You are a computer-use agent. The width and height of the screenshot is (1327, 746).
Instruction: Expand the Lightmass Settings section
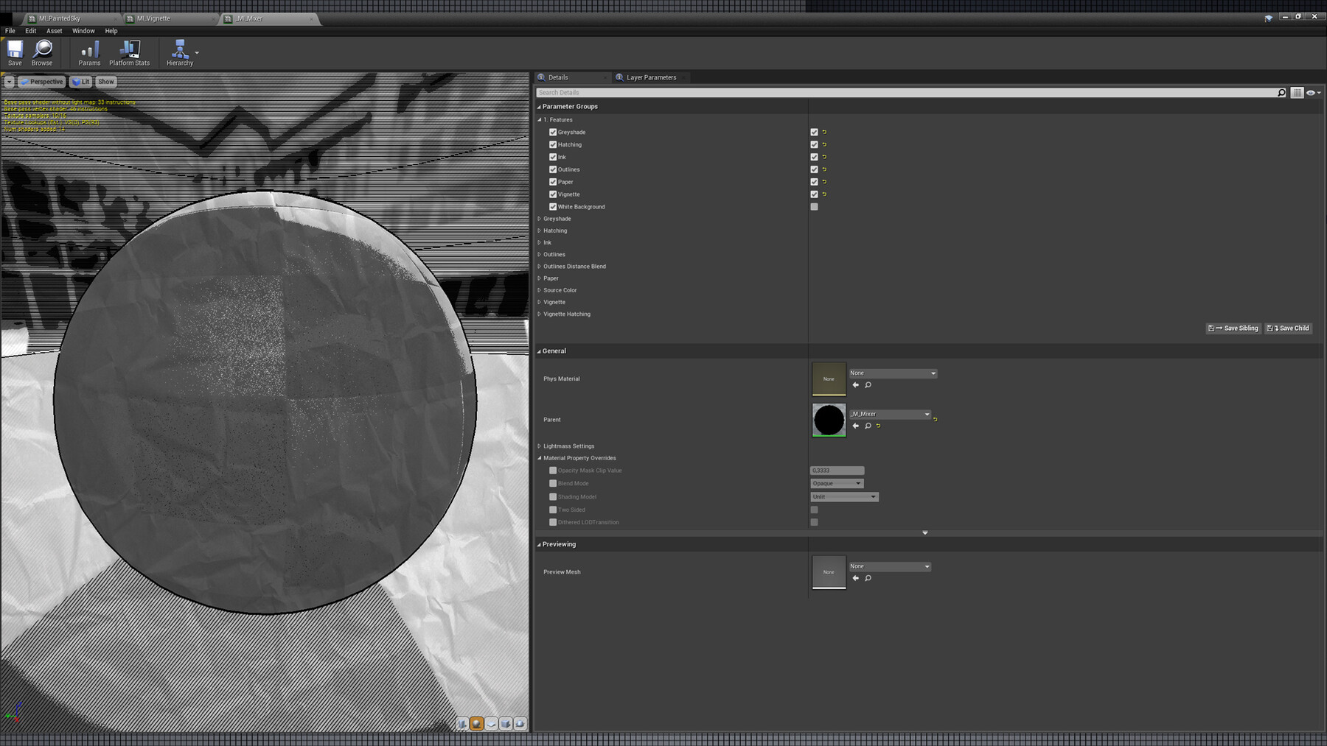(x=540, y=446)
